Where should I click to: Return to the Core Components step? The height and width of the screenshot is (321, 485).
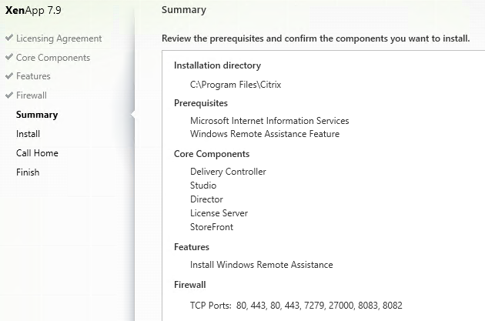pos(53,58)
